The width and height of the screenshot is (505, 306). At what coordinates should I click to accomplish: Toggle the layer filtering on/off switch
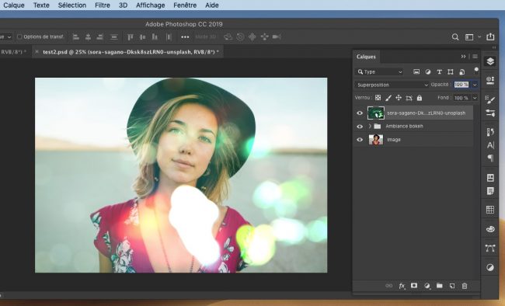(476, 71)
